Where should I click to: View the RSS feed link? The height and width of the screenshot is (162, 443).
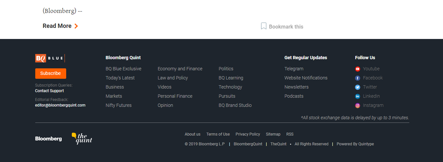(290, 134)
